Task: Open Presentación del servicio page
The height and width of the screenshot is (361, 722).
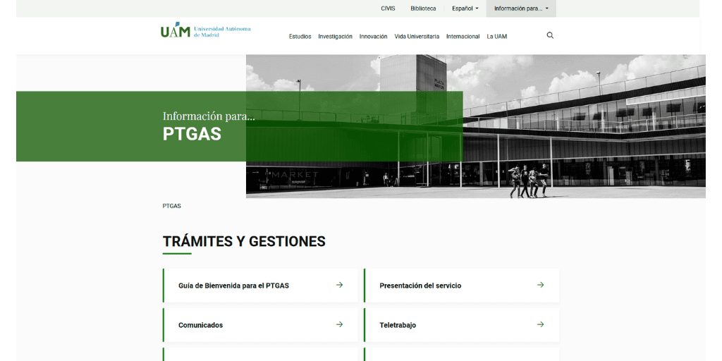Action: tap(461, 286)
